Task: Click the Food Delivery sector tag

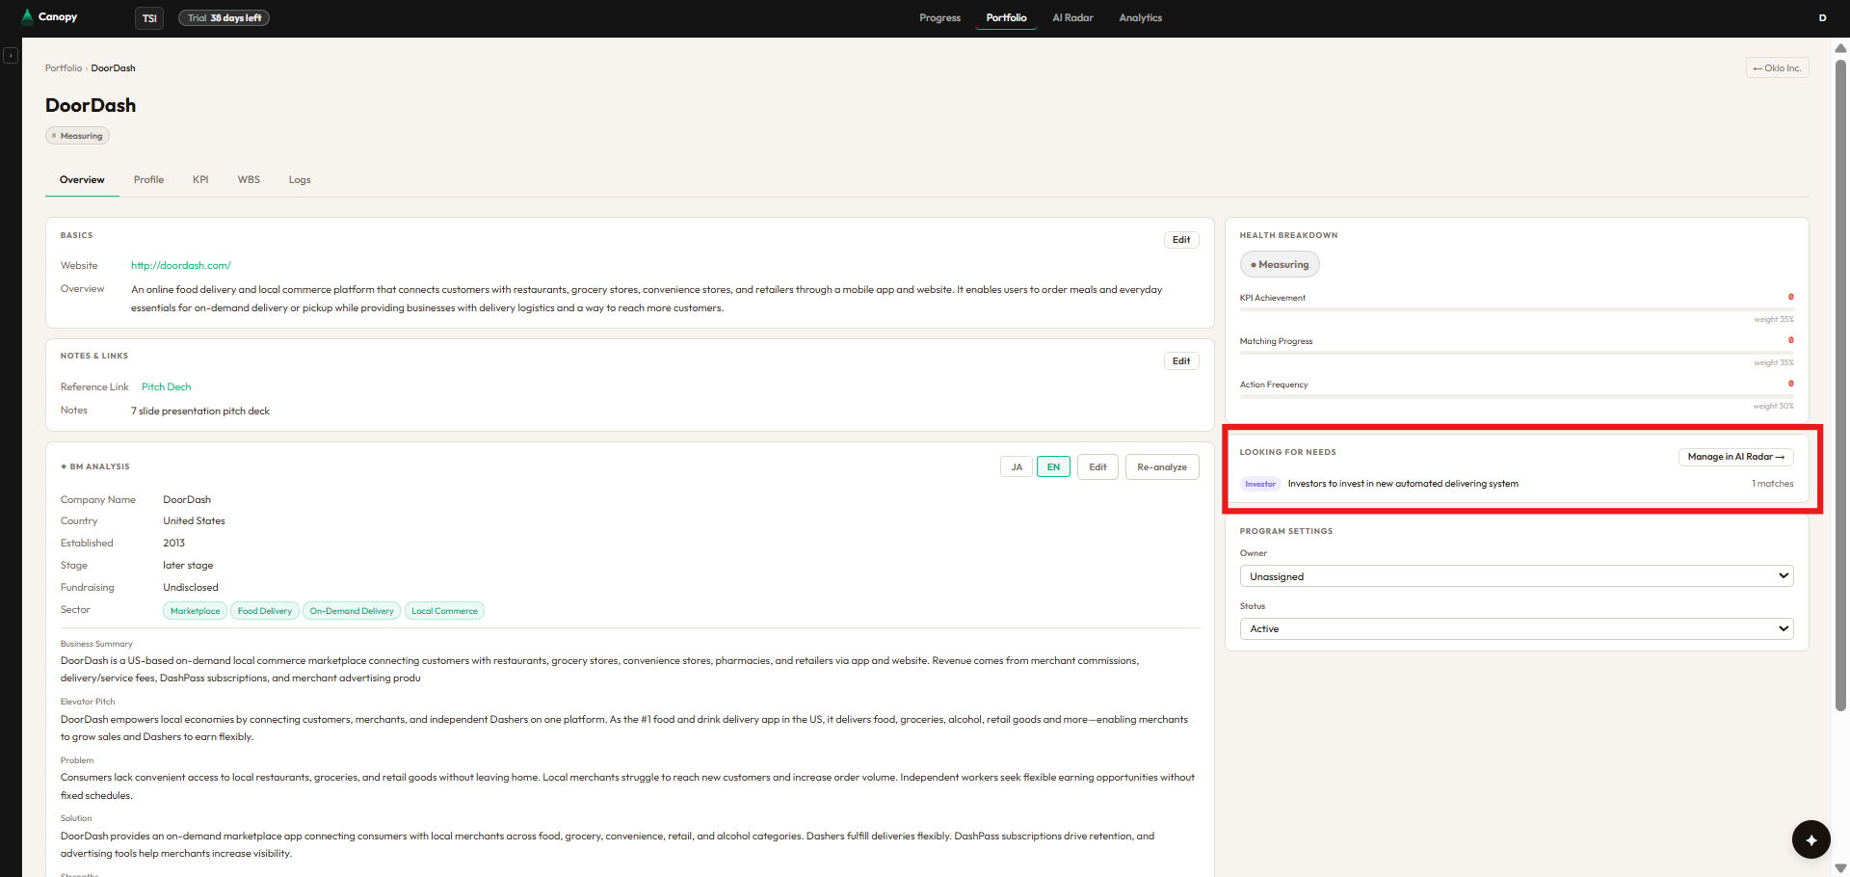Action: pos(265,611)
